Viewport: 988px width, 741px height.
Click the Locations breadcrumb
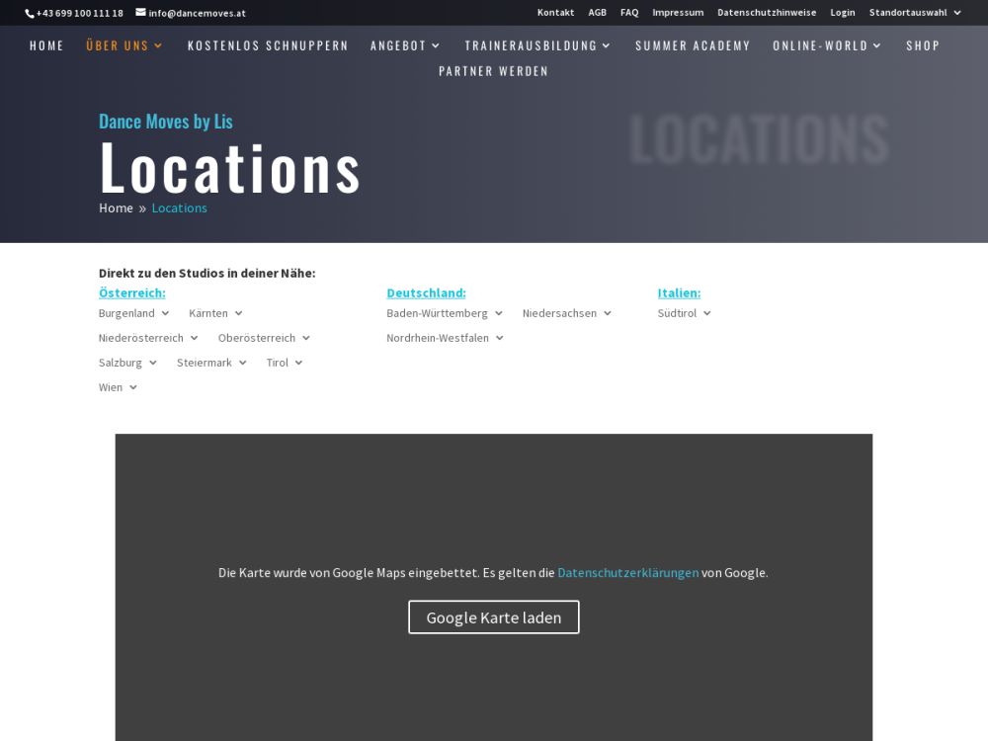coord(179,207)
